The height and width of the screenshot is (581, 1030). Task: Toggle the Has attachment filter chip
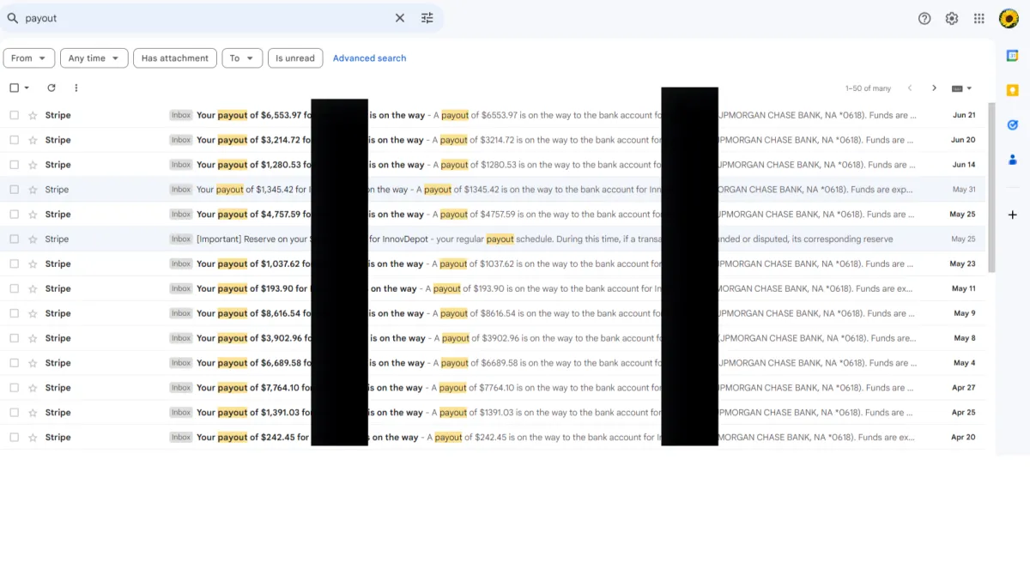tap(175, 58)
